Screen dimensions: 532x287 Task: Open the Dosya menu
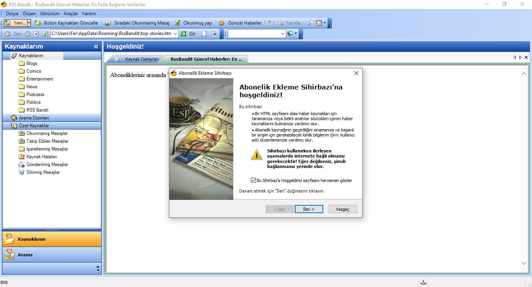[x=12, y=13]
